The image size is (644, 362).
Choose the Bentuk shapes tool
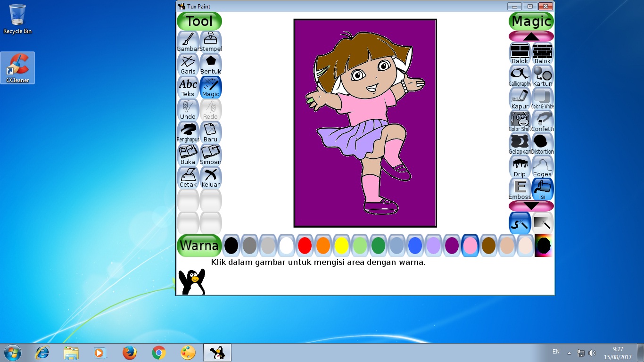[211, 65]
